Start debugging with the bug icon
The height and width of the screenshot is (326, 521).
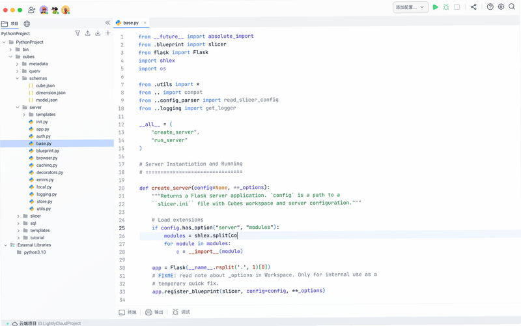pyautogui.click(x=446, y=7)
